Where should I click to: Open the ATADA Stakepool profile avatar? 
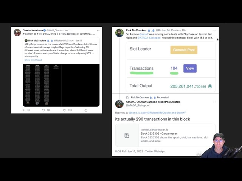[x=119, y=104]
